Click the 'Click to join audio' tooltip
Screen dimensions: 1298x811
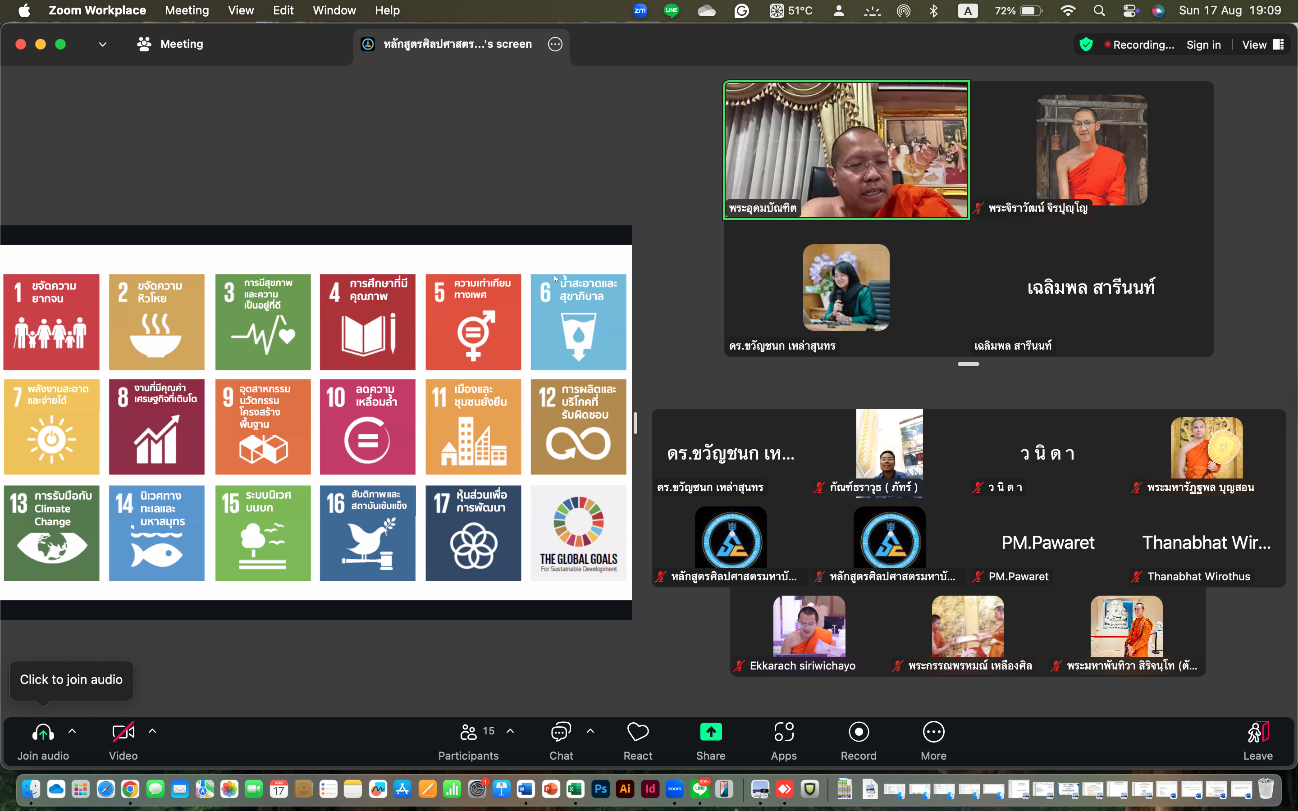(x=71, y=679)
